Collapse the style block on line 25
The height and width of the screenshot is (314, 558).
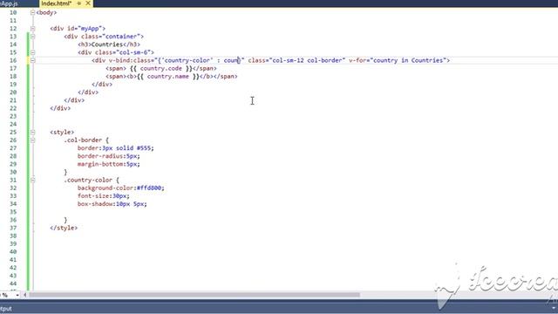(x=32, y=132)
